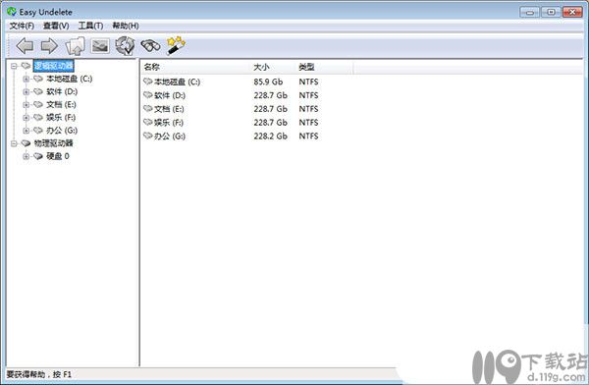The height and width of the screenshot is (385, 589).
Task: Expand 硬盘 0 in the tree
Action: [x=26, y=156]
